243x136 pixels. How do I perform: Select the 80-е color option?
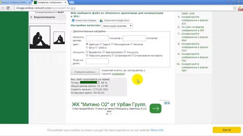coord(87,48)
